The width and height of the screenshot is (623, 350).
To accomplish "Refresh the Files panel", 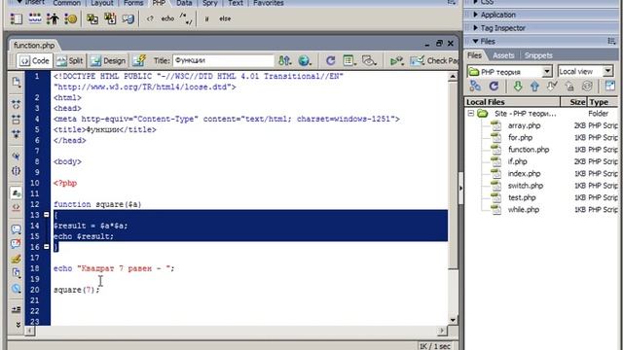I will click(x=494, y=86).
